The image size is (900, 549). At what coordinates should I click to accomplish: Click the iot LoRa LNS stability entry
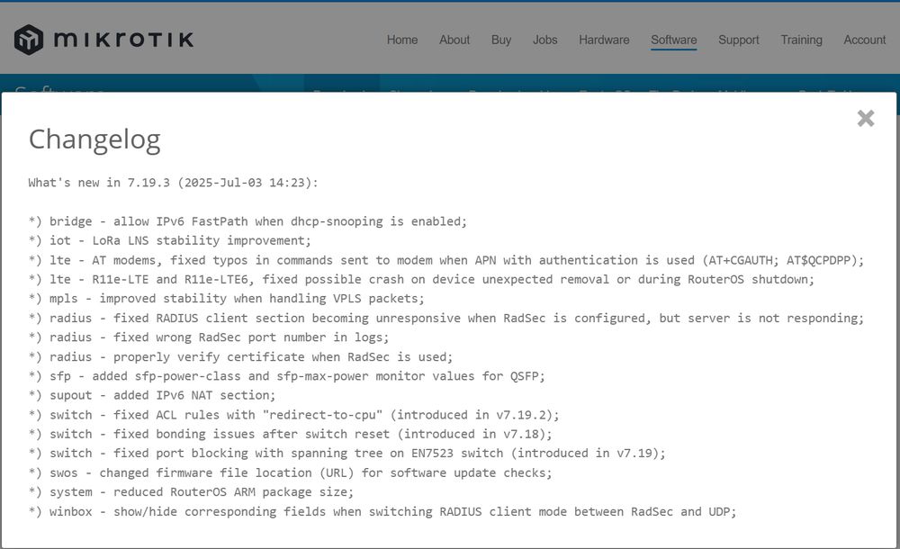coord(170,240)
